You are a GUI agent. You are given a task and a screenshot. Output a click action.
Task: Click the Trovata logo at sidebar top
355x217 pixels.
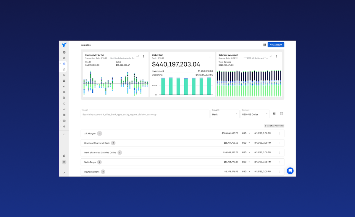[64, 45]
